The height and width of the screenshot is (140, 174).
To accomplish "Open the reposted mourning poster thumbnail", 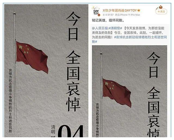I will pyautogui.click(x=129, y=91).
